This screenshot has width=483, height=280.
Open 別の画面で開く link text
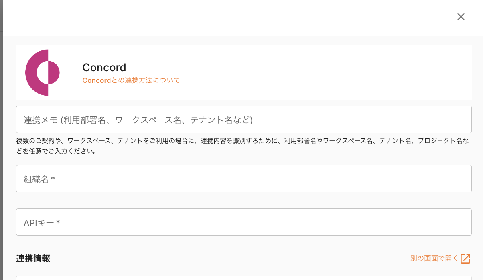coord(434,258)
